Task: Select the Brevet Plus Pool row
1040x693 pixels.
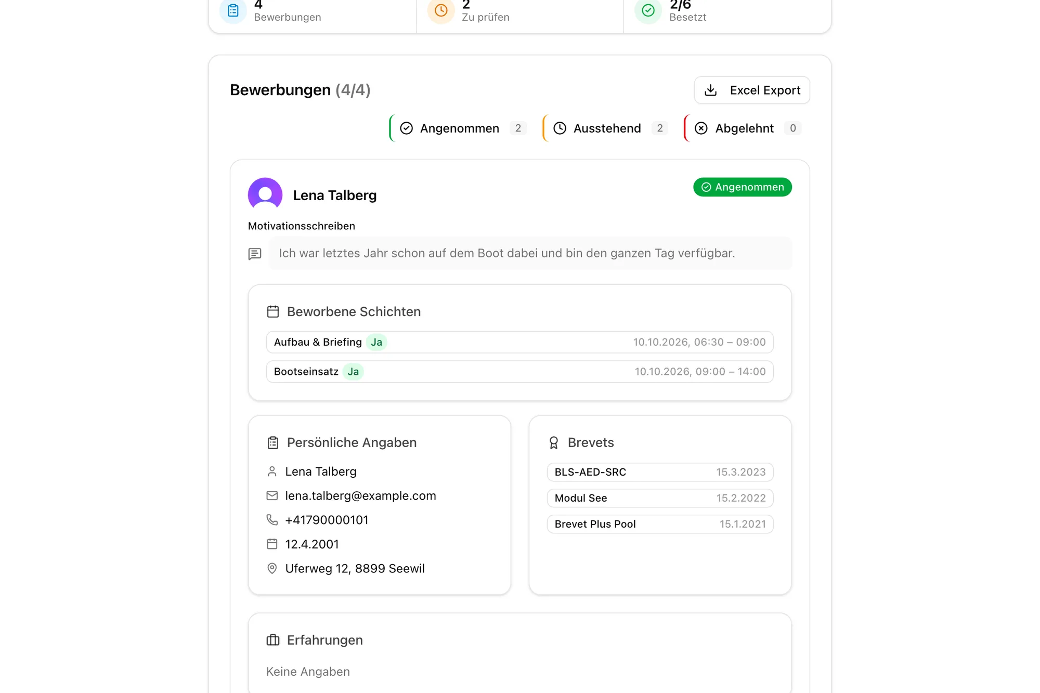Action: pos(660,524)
